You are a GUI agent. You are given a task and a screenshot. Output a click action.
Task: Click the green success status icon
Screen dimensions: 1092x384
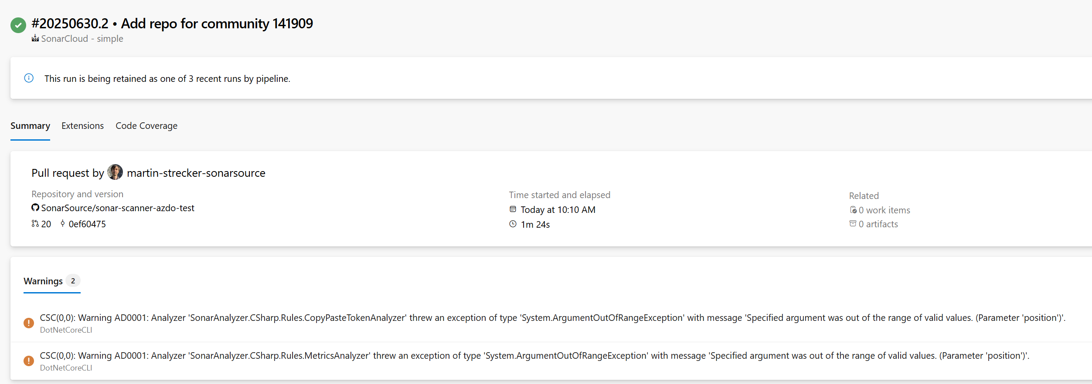pyautogui.click(x=18, y=25)
